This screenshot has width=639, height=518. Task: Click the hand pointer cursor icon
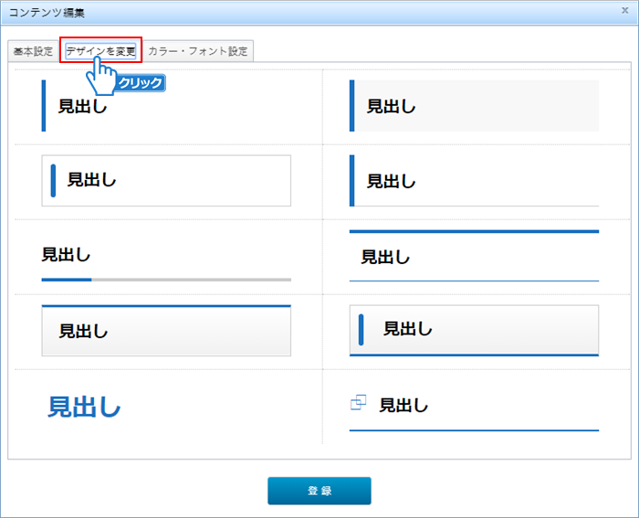pos(104,75)
